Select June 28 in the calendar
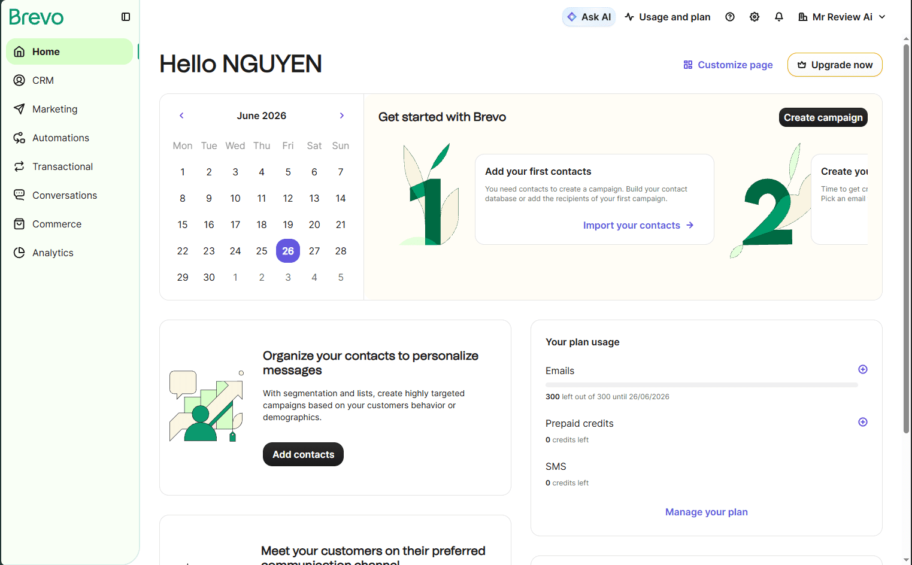 pyautogui.click(x=341, y=251)
